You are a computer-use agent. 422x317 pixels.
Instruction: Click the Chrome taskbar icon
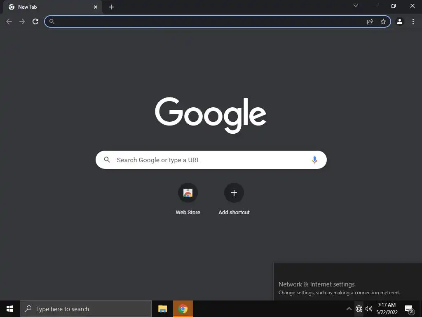click(x=183, y=309)
